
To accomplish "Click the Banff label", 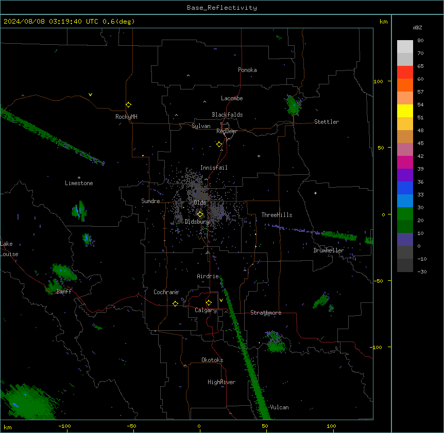I will [64, 292].
